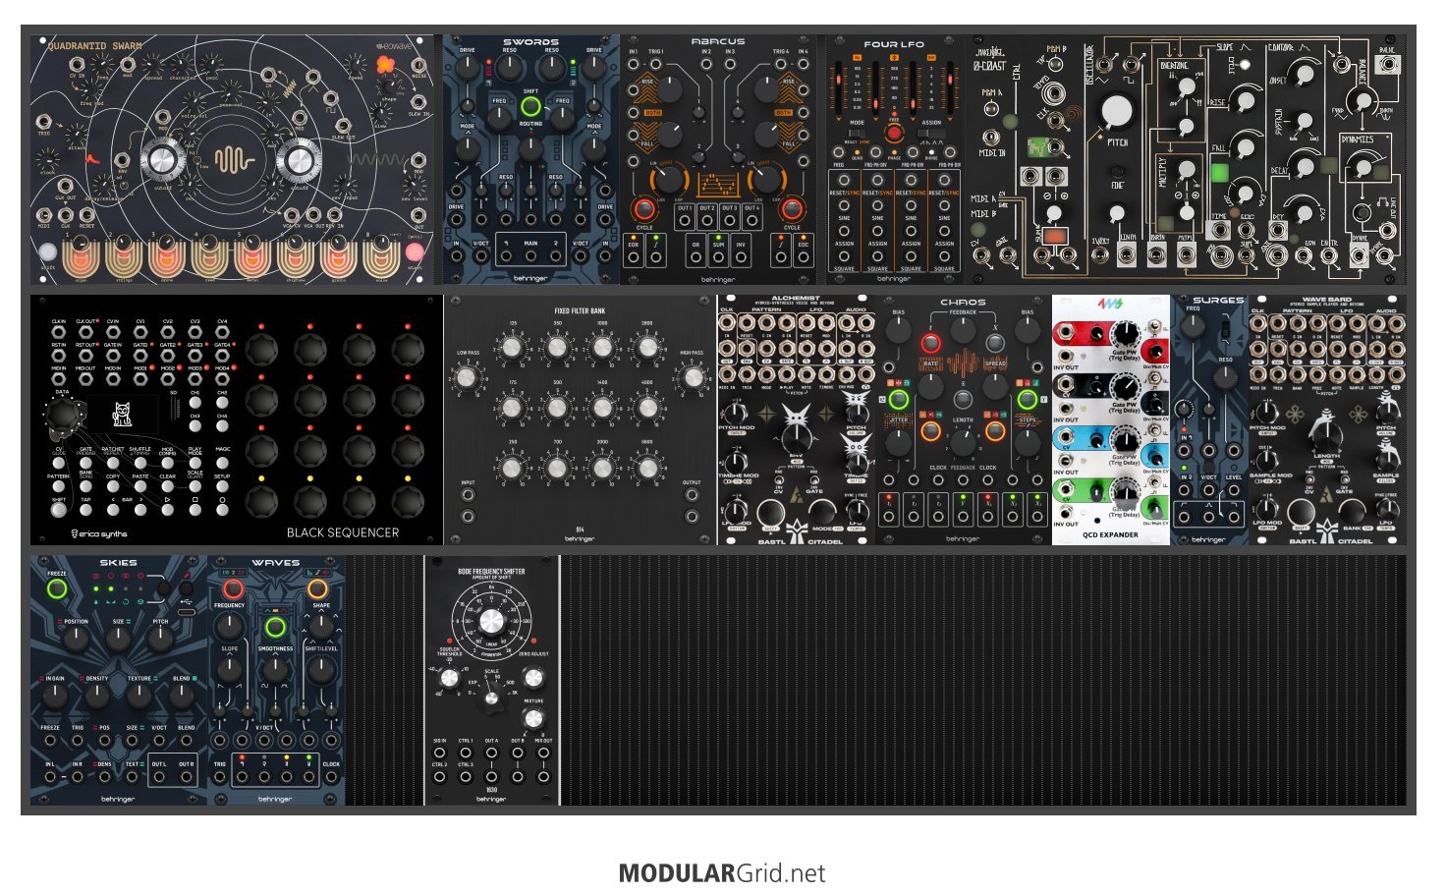1446x894 pixels.
Task: Open the Wave Bard module
Action: tap(1326, 420)
